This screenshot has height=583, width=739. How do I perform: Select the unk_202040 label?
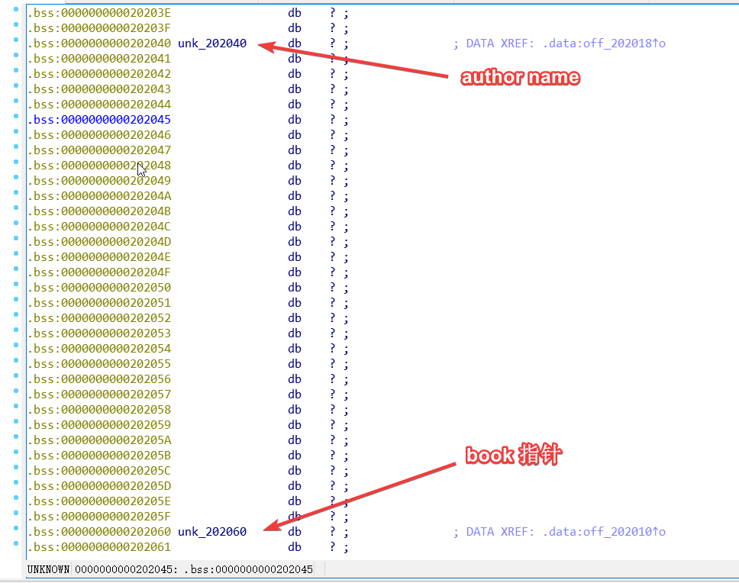[x=212, y=43]
